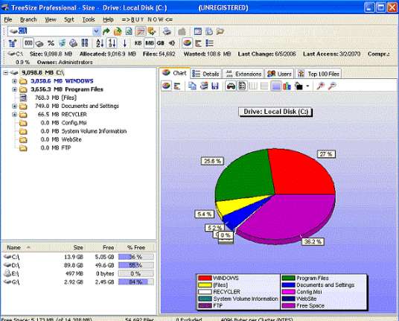Toggle sort by size 1-3
The width and height of the screenshot is (399, 321).
tap(112, 43)
